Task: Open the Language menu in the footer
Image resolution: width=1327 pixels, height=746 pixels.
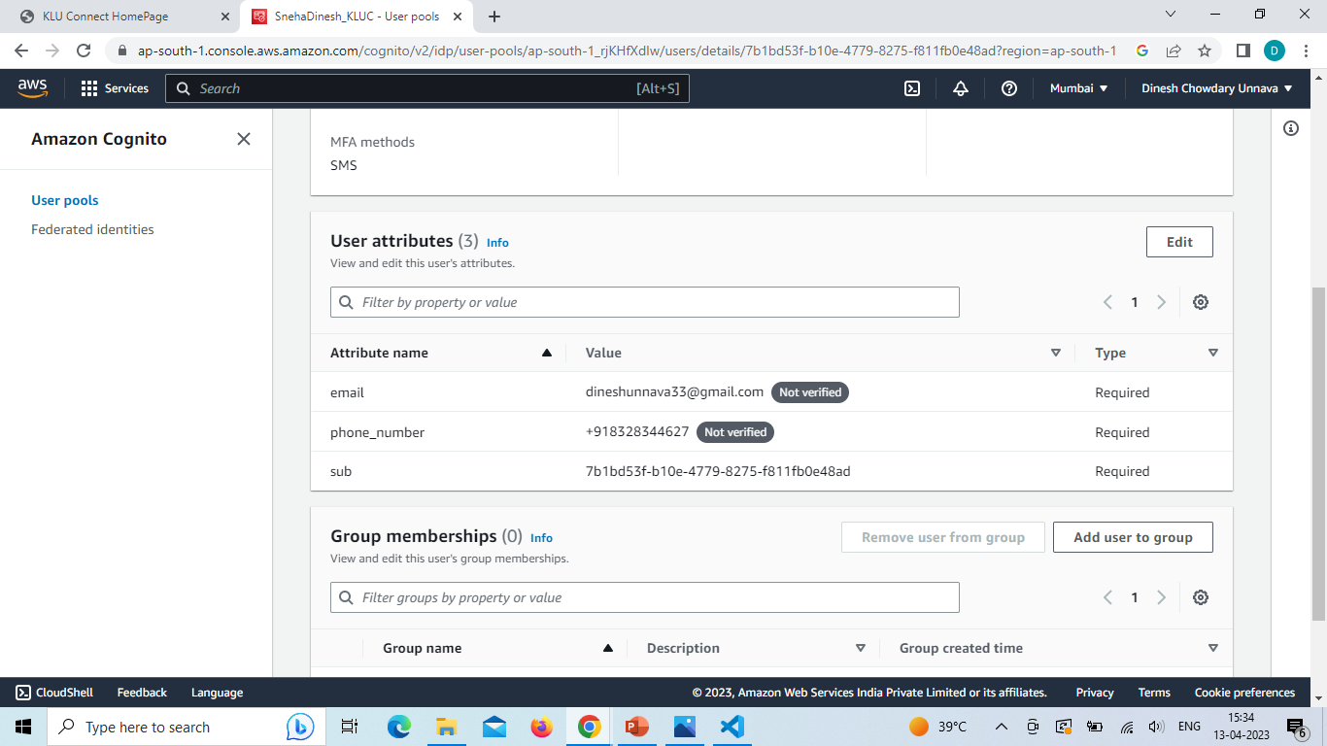Action: (x=216, y=692)
